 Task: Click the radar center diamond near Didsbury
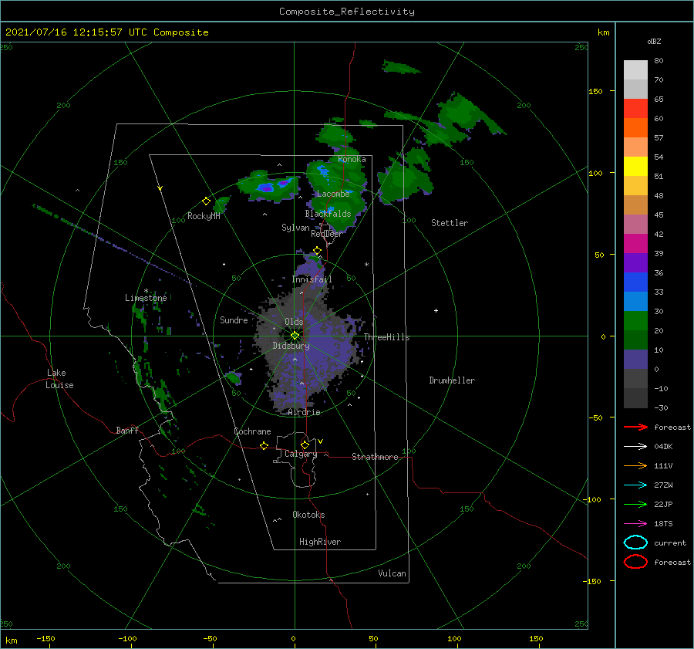295,336
